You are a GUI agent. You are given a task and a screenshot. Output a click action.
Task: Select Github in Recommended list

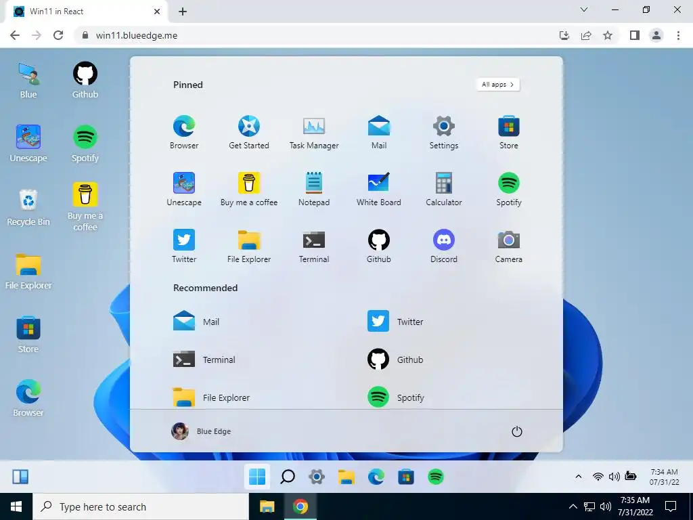point(395,360)
